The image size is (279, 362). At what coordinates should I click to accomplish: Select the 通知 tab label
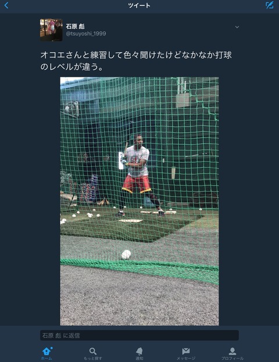[x=139, y=359]
